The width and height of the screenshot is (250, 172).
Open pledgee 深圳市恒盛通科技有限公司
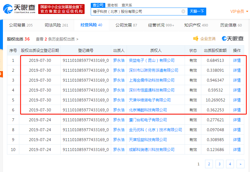tap(152, 90)
